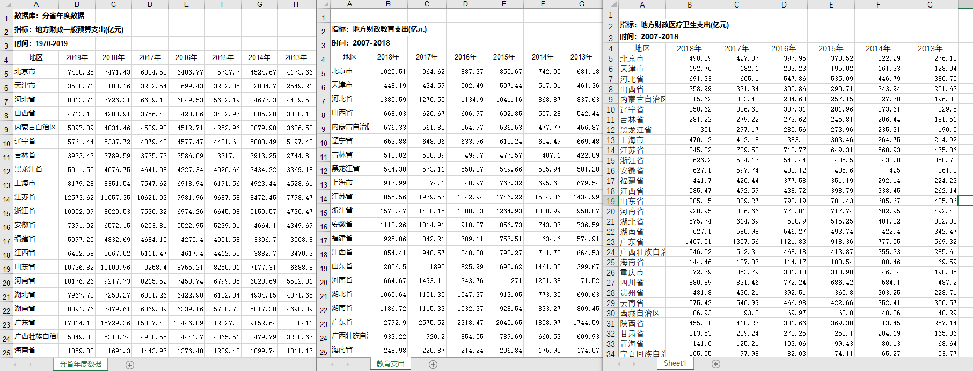Select the 7408.25 cell for 北京市
The width and height of the screenshot is (973, 371).
tap(77, 72)
